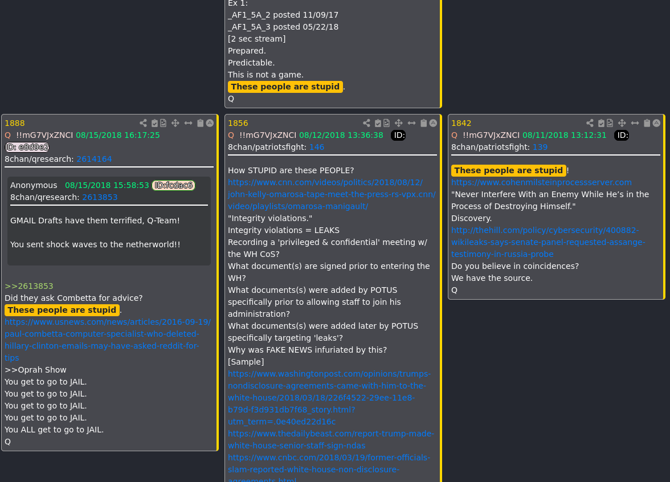This screenshot has height=482, width=670.
Task: Click 'How STUPID are these PEOPLE?' text
Action: coord(291,170)
